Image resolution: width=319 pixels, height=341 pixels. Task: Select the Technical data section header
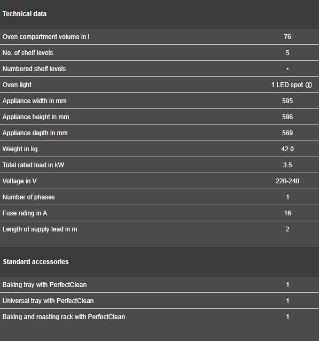pyautogui.click(x=25, y=14)
